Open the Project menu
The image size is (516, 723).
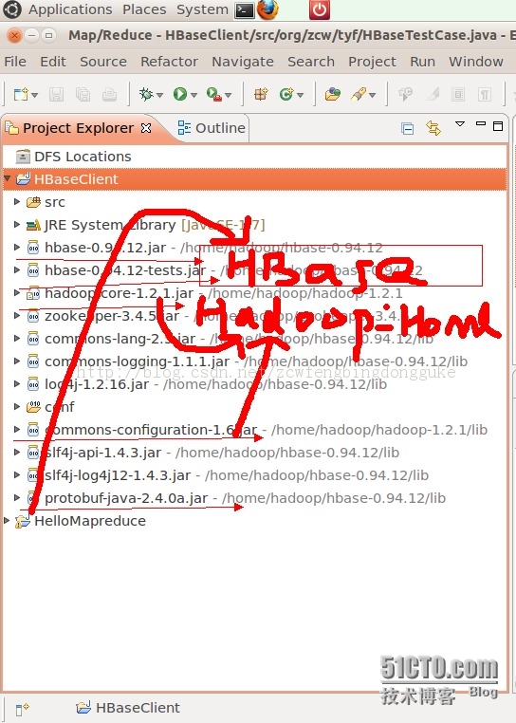point(372,62)
